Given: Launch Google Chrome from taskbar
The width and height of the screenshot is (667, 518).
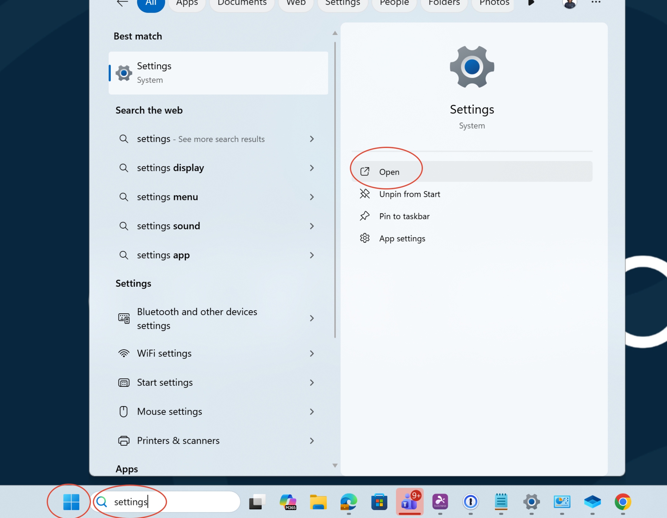Looking at the screenshot, I should [x=622, y=502].
